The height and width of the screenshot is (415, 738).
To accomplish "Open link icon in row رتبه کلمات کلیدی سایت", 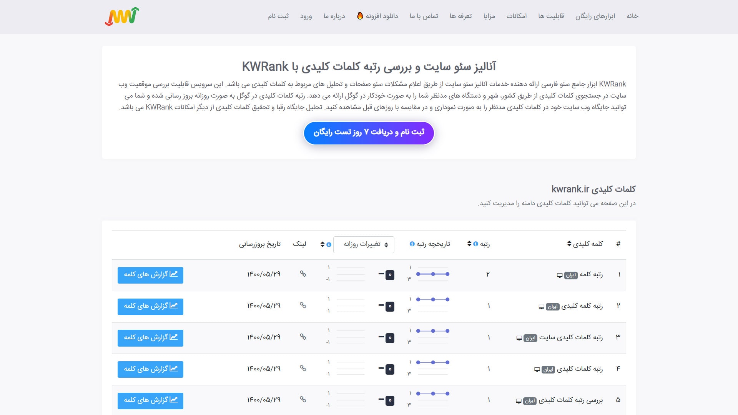I will click(303, 337).
